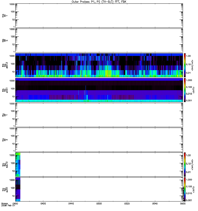Click the '0500' time axis label
Image resolution: width=198 pixels, height=211 pixels.
pyautogui.click(x=99, y=203)
